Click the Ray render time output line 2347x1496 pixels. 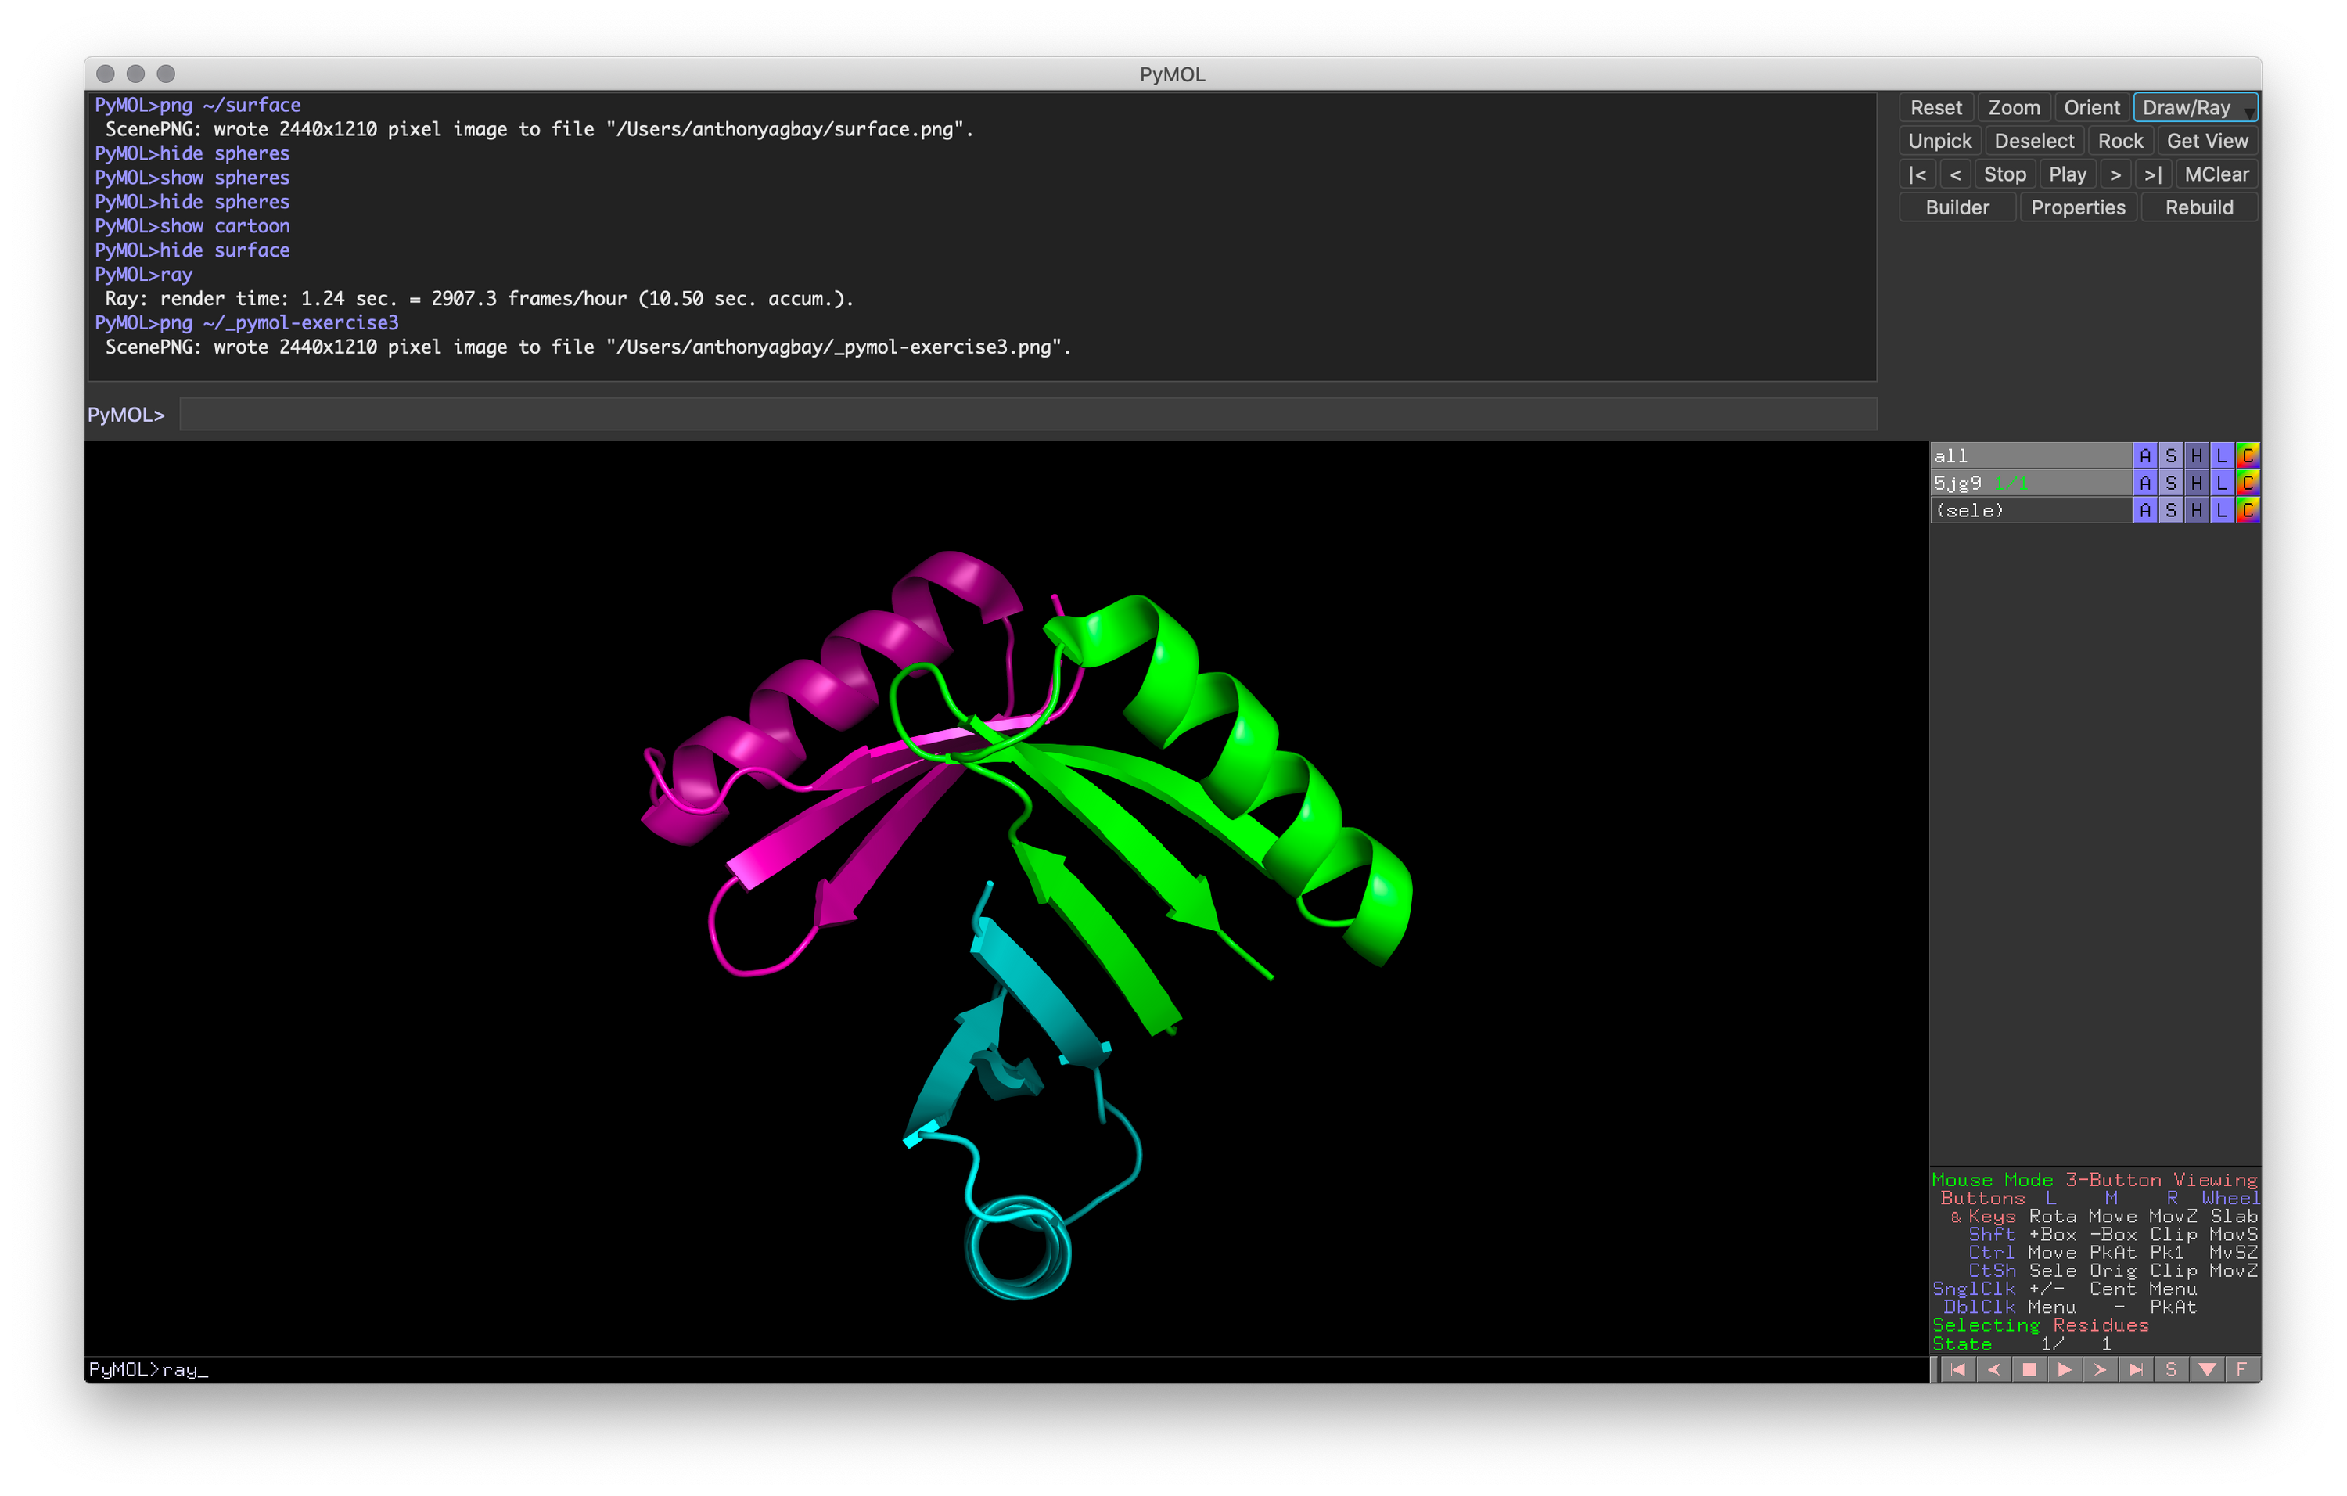pyautogui.click(x=480, y=298)
